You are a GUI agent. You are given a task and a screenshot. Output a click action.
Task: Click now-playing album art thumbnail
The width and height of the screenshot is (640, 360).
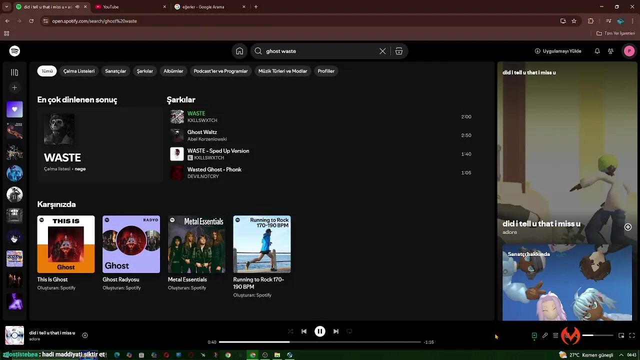[14, 335]
